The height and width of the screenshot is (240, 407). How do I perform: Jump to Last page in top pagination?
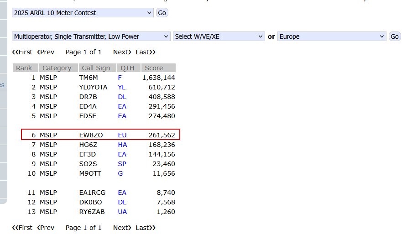[x=146, y=52]
